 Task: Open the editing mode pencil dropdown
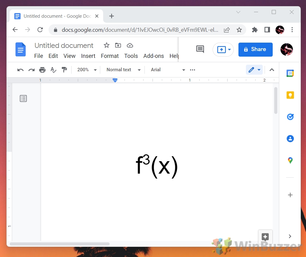(254, 70)
